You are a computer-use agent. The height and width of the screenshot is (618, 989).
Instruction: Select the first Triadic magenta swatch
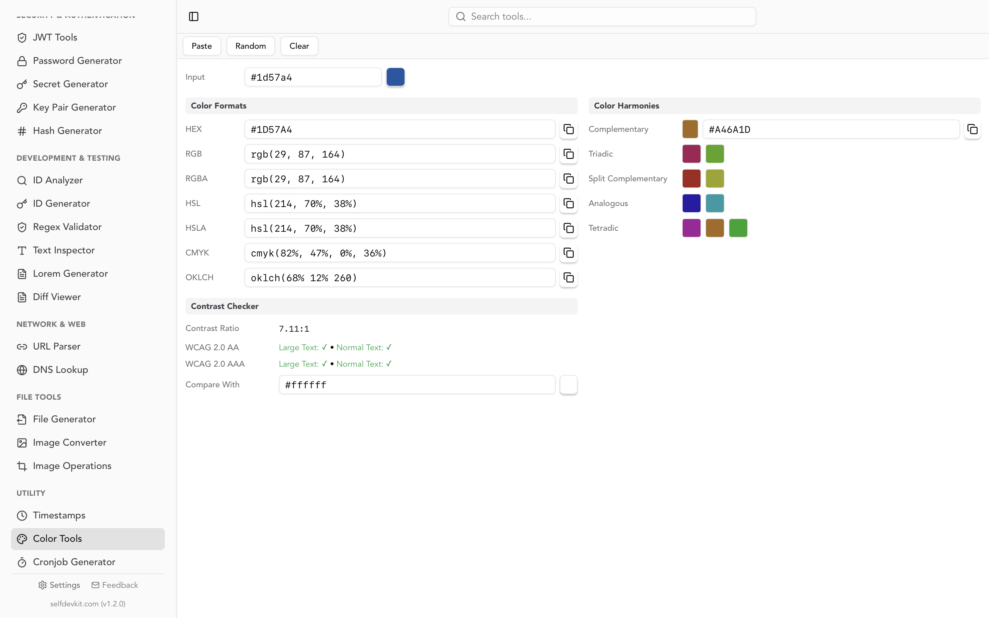[692, 154]
